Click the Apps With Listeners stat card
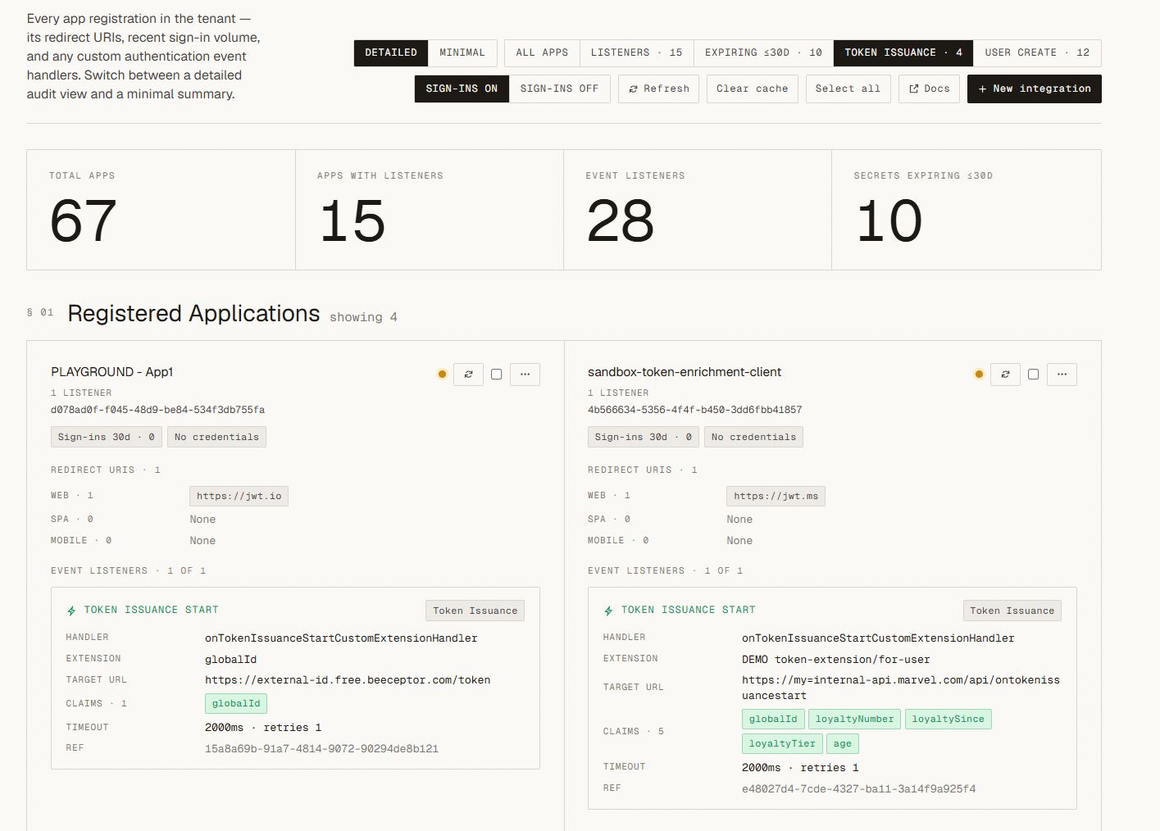 430,210
